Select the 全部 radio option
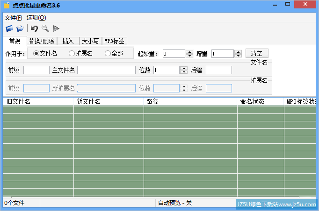Image resolution: width=319 pixels, height=211 pixels. click(x=114, y=54)
